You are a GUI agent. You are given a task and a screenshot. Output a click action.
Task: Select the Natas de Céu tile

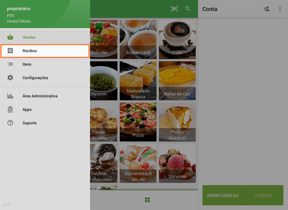(x=177, y=81)
